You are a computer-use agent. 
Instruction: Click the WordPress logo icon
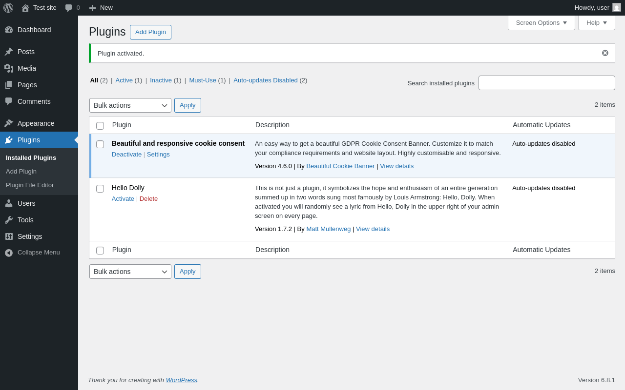coord(8,8)
